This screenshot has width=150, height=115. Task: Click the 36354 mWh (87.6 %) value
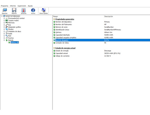pyautogui.click(x=112, y=53)
